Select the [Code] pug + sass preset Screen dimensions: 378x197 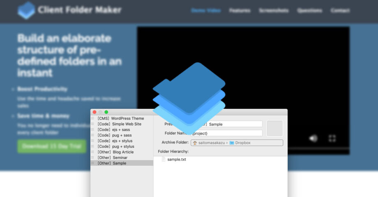122,135
